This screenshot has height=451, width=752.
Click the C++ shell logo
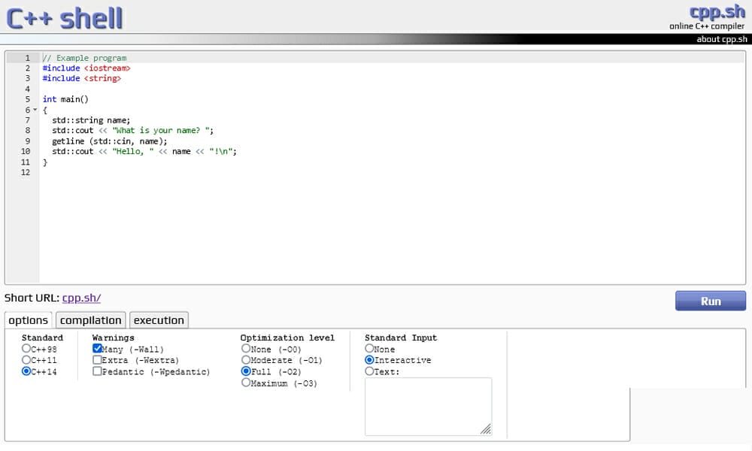[x=64, y=17]
